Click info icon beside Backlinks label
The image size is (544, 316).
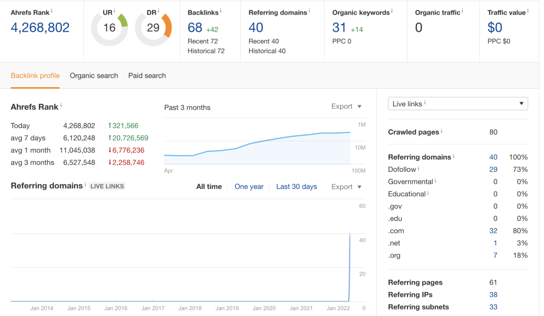(x=221, y=11)
